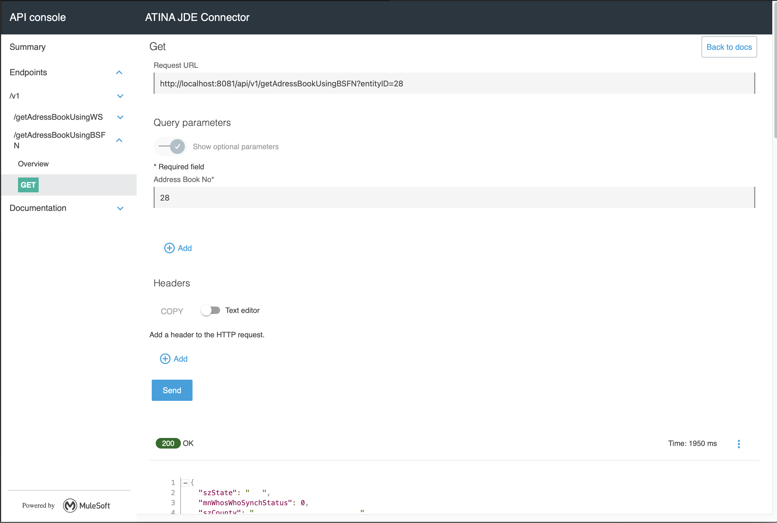The height and width of the screenshot is (523, 777).
Task: Expand the Documentation section chevron
Action: (120, 208)
